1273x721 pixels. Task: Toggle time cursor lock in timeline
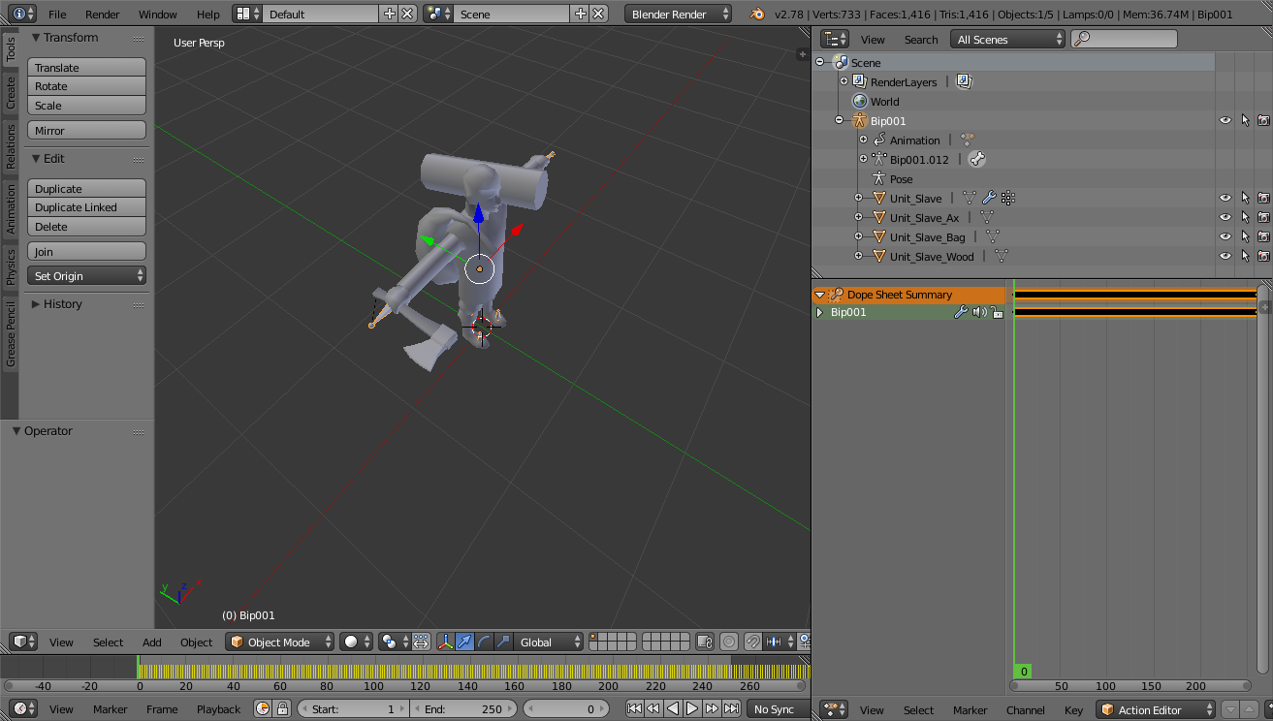point(281,708)
